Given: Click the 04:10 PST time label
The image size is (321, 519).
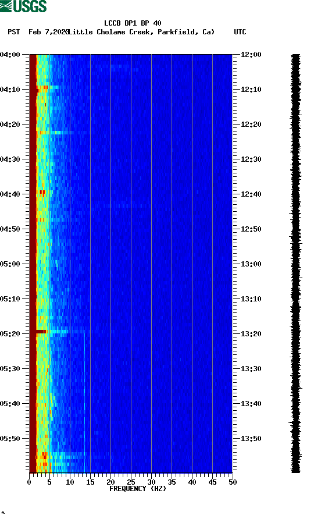Looking at the screenshot, I should click(x=10, y=90).
